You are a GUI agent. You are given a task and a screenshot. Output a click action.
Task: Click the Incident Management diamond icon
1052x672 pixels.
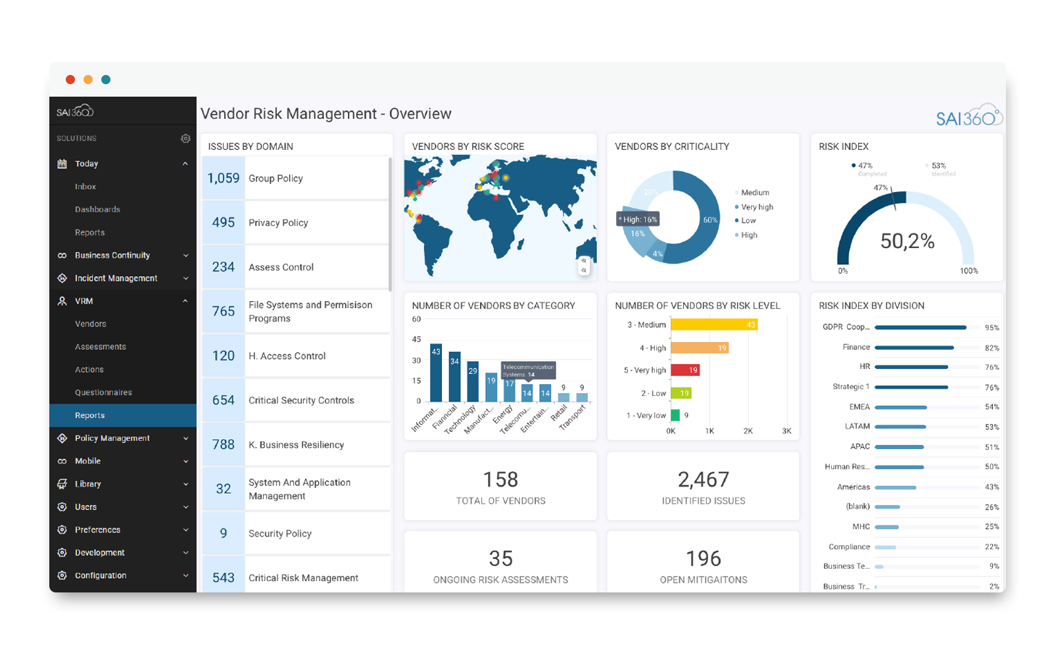(61, 278)
